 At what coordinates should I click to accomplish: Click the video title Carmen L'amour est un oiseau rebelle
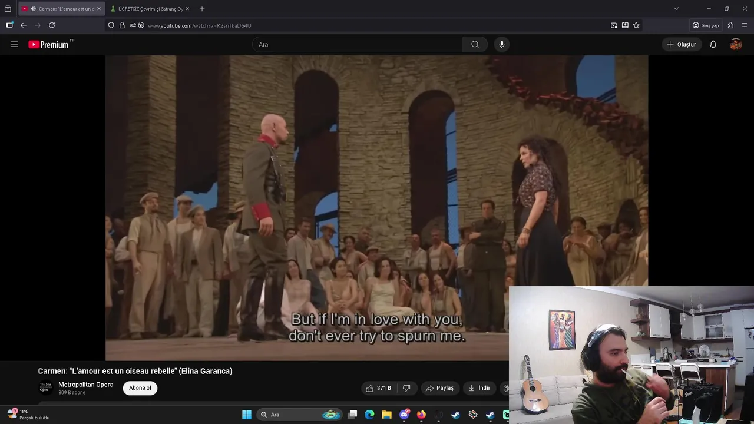pos(135,371)
